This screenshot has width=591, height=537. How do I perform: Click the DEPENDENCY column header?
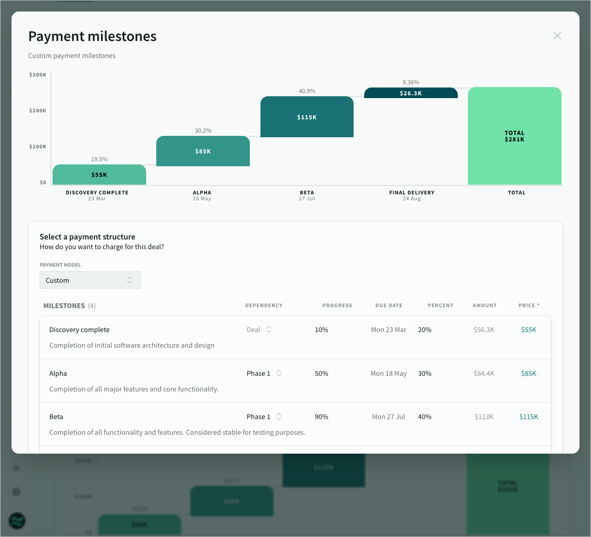[x=264, y=305]
